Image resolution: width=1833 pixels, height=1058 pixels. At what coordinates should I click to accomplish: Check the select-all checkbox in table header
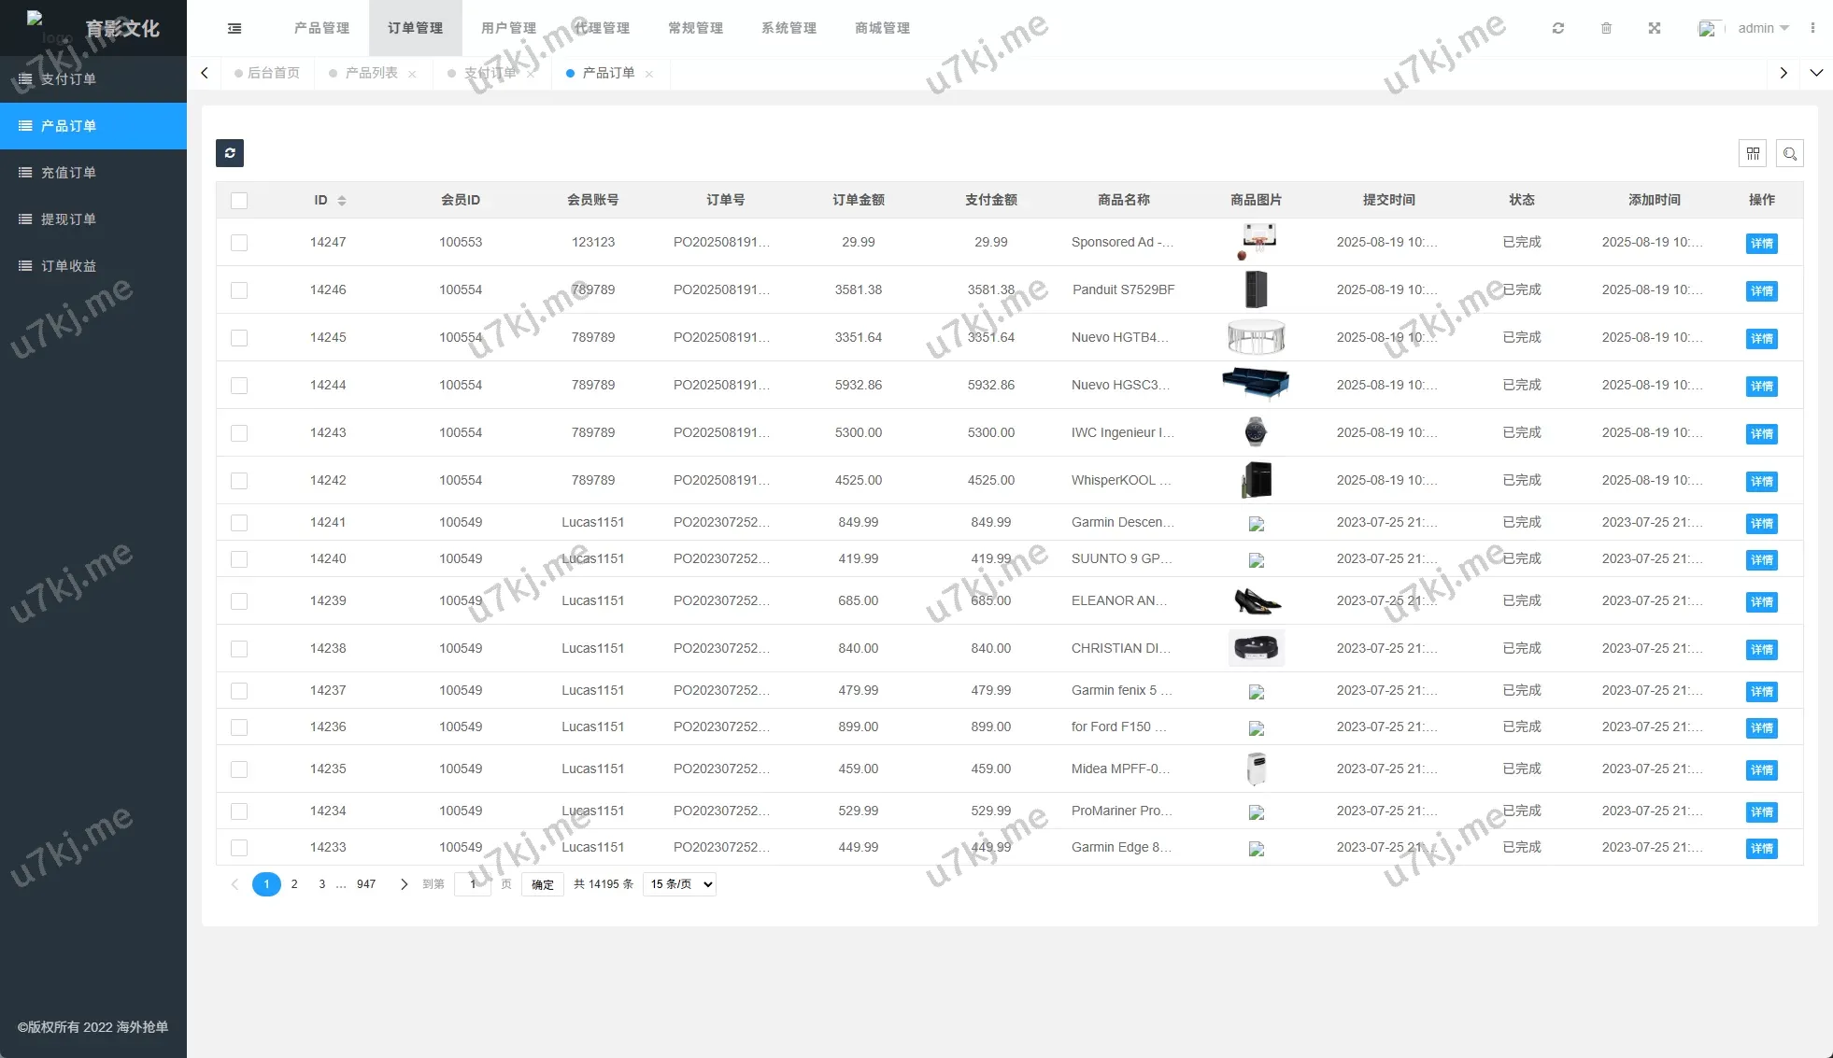pyautogui.click(x=239, y=201)
